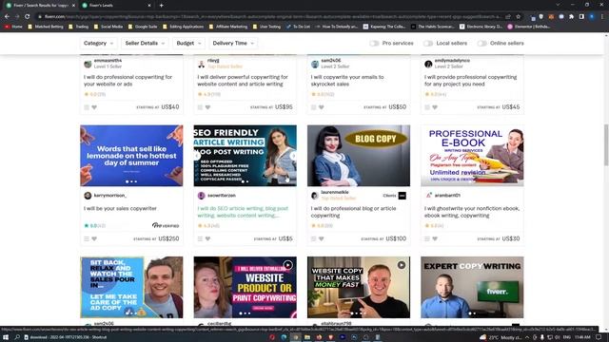
Task: Open the Affiliate Marketing bookmark folder
Action: pyautogui.click(x=228, y=27)
